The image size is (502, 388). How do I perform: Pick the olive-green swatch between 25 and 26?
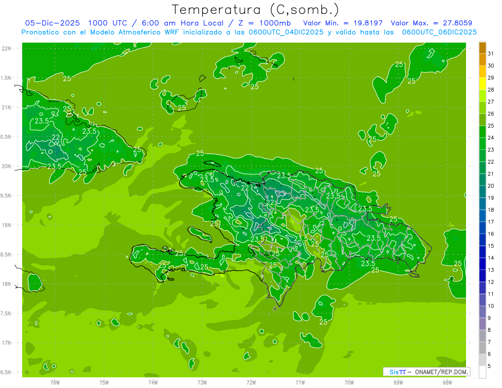pyautogui.click(x=482, y=120)
